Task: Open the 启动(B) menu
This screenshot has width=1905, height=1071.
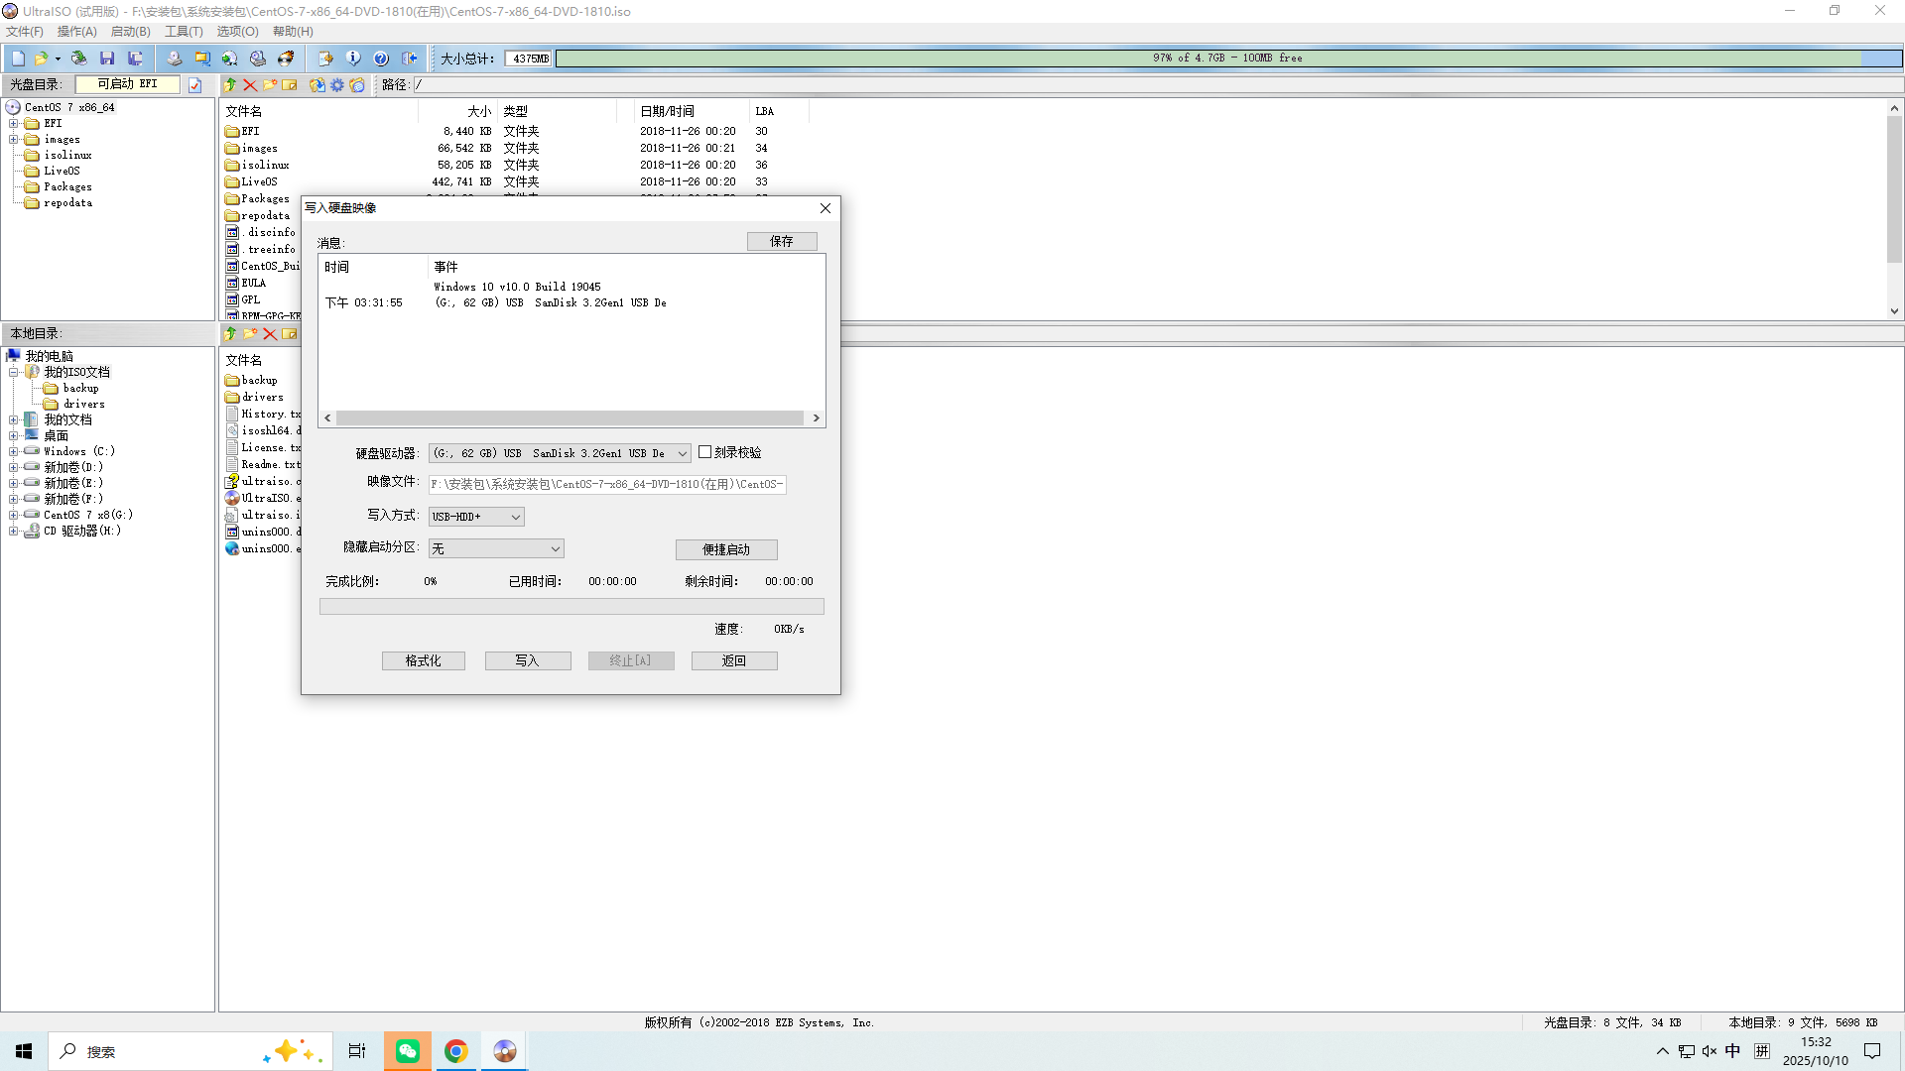Action: coord(130,32)
